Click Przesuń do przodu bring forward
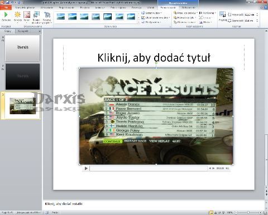 click(x=185, y=13)
